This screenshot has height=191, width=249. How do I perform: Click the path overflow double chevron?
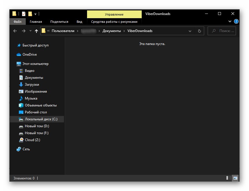tap(48, 31)
